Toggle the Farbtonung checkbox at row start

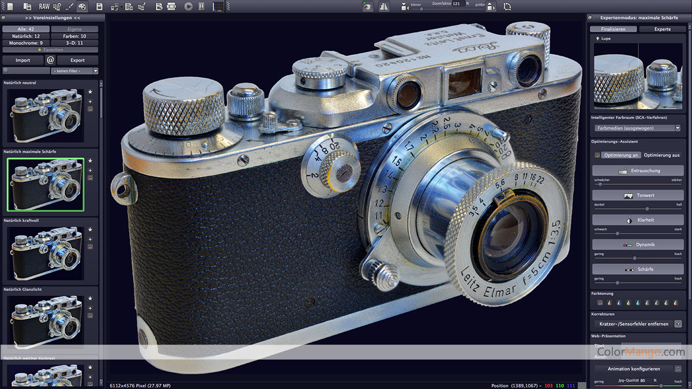coord(600,302)
